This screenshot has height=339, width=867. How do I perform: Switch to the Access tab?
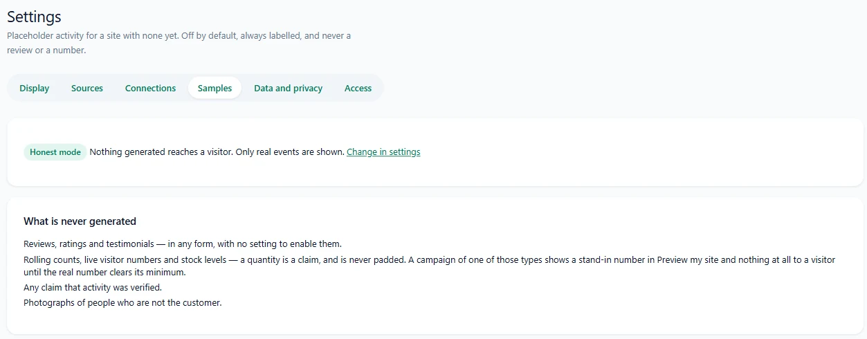[x=358, y=88]
